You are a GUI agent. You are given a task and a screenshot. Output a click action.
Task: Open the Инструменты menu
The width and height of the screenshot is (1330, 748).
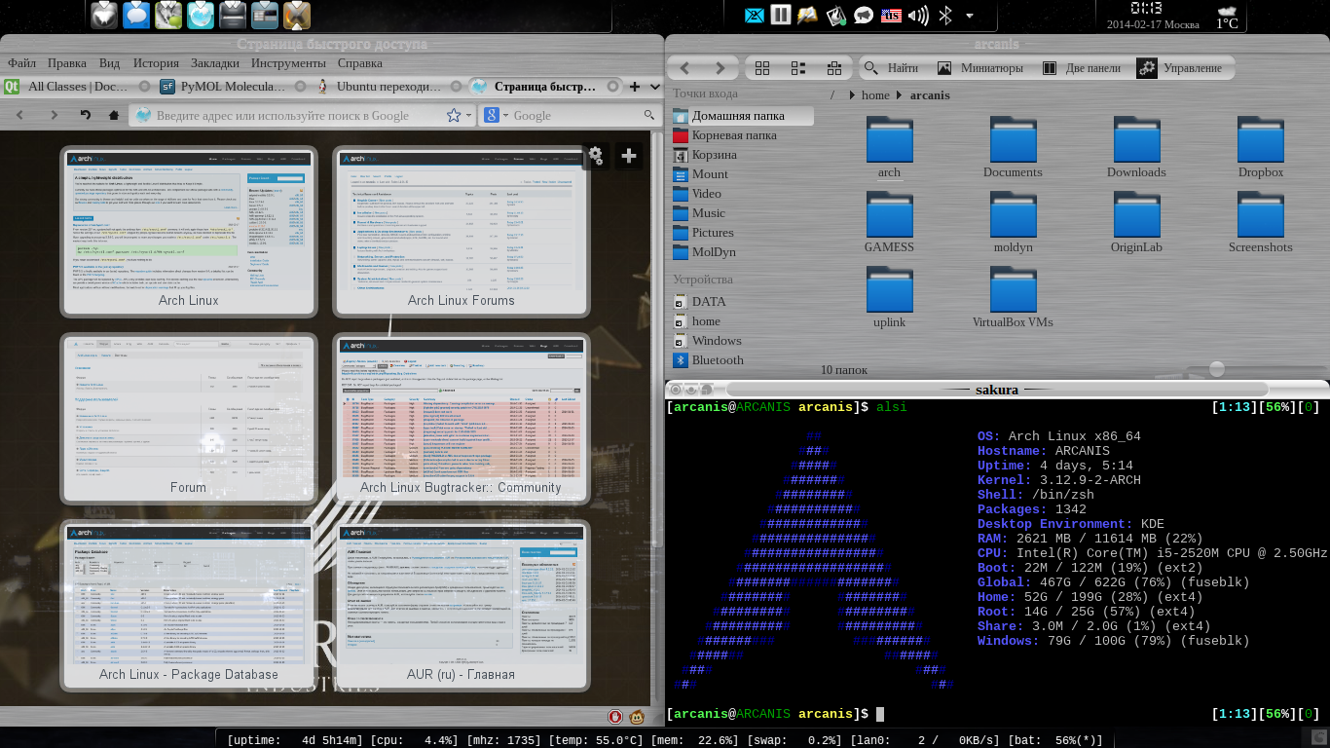click(x=288, y=63)
